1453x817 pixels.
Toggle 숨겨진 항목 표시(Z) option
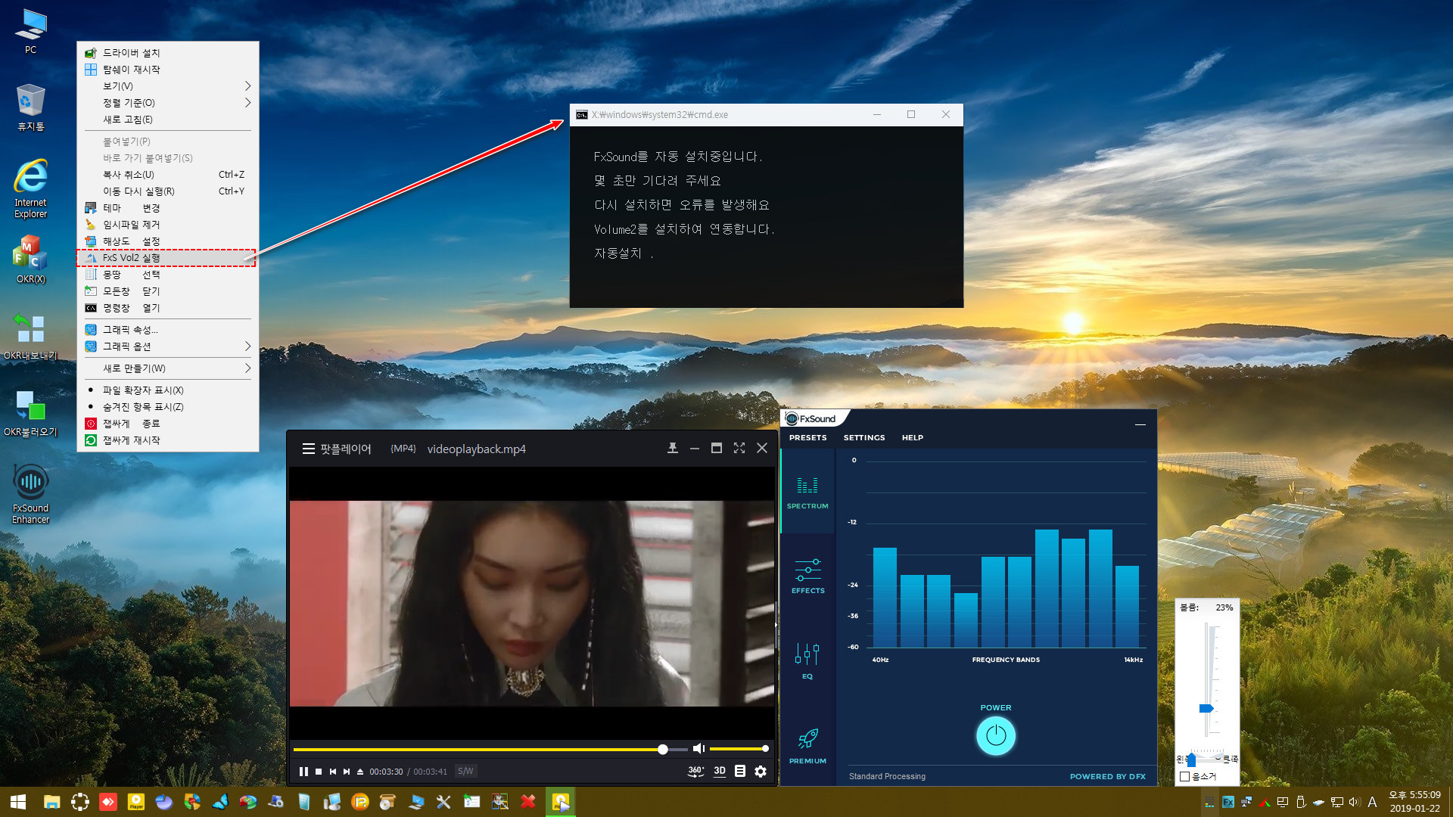pos(168,407)
